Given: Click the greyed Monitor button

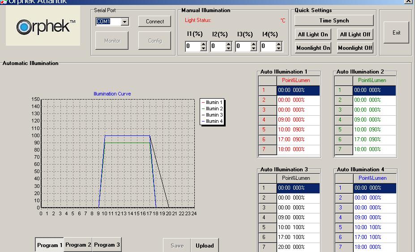Looking at the screenshot, I should point(112,40).
